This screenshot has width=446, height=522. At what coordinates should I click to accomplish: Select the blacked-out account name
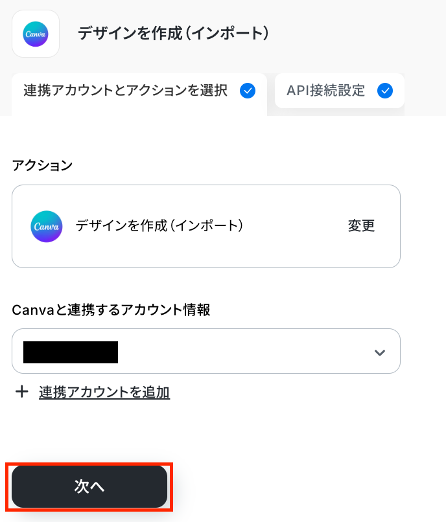(71, 352)
